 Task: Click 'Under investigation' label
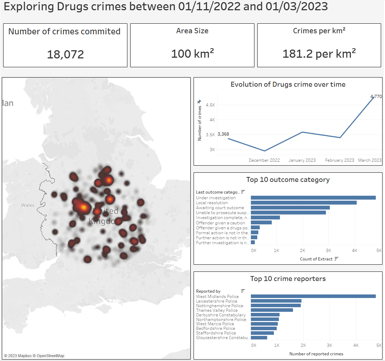click(216, 198)
